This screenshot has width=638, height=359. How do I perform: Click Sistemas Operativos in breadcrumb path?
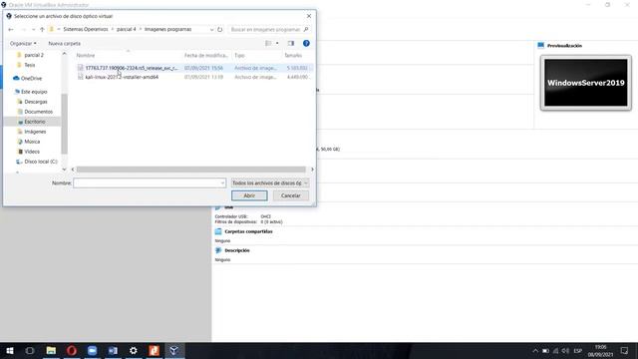coord(86,29)
